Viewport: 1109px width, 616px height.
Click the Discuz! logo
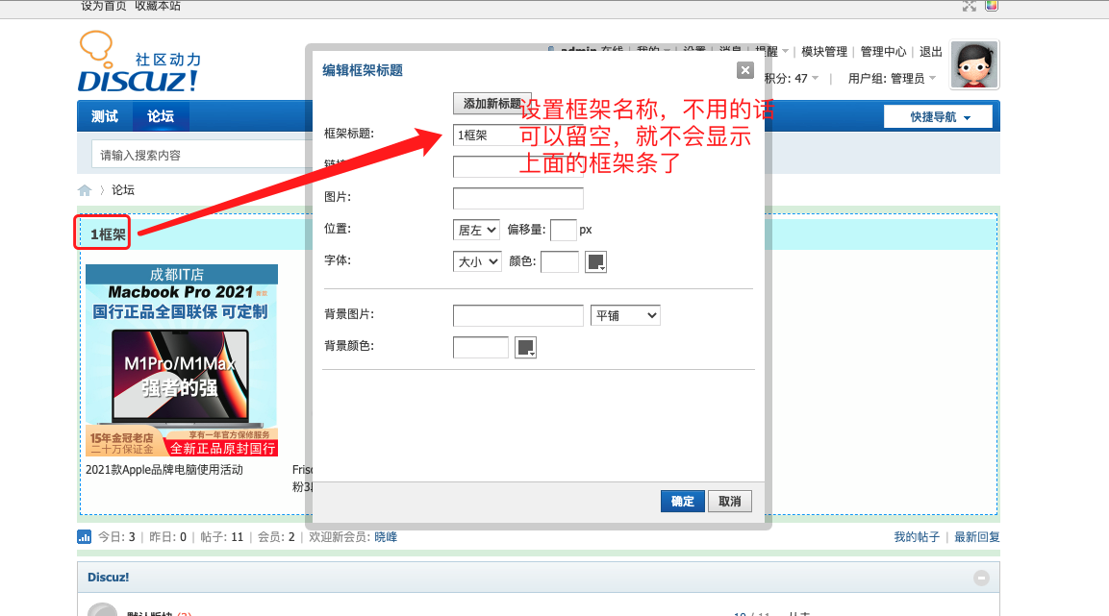click(x=139, y=63)
